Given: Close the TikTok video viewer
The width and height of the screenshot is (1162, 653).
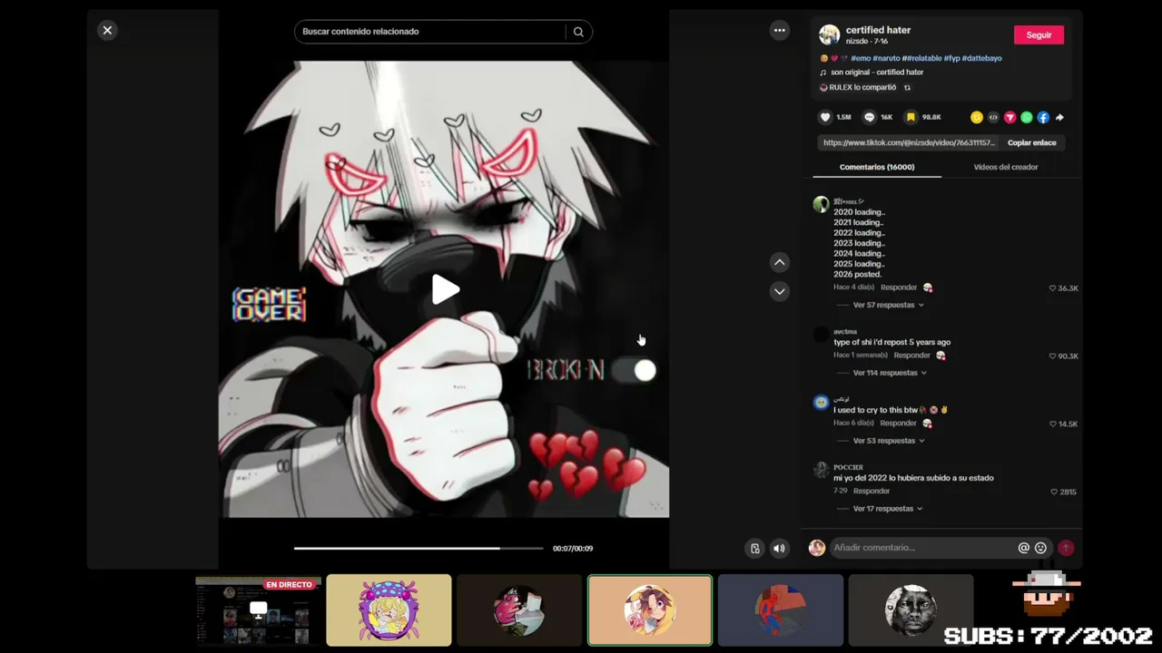Looking at the screenshot, I should coord(107,31).
